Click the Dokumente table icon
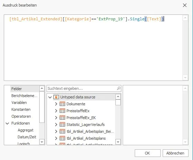Screen dimensions: 193x160 click(62, 104)
